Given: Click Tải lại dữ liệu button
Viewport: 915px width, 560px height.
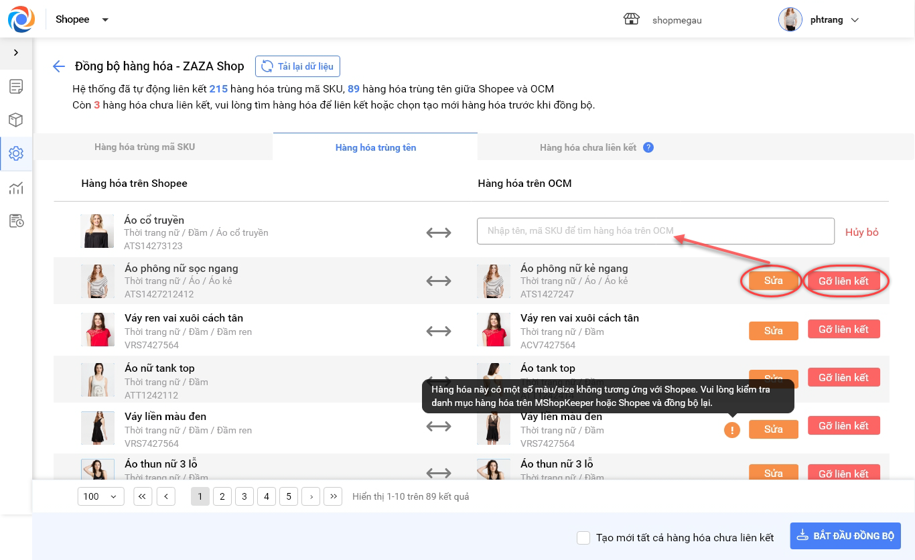Looking at the screenshot, I should tap(298, 66).
